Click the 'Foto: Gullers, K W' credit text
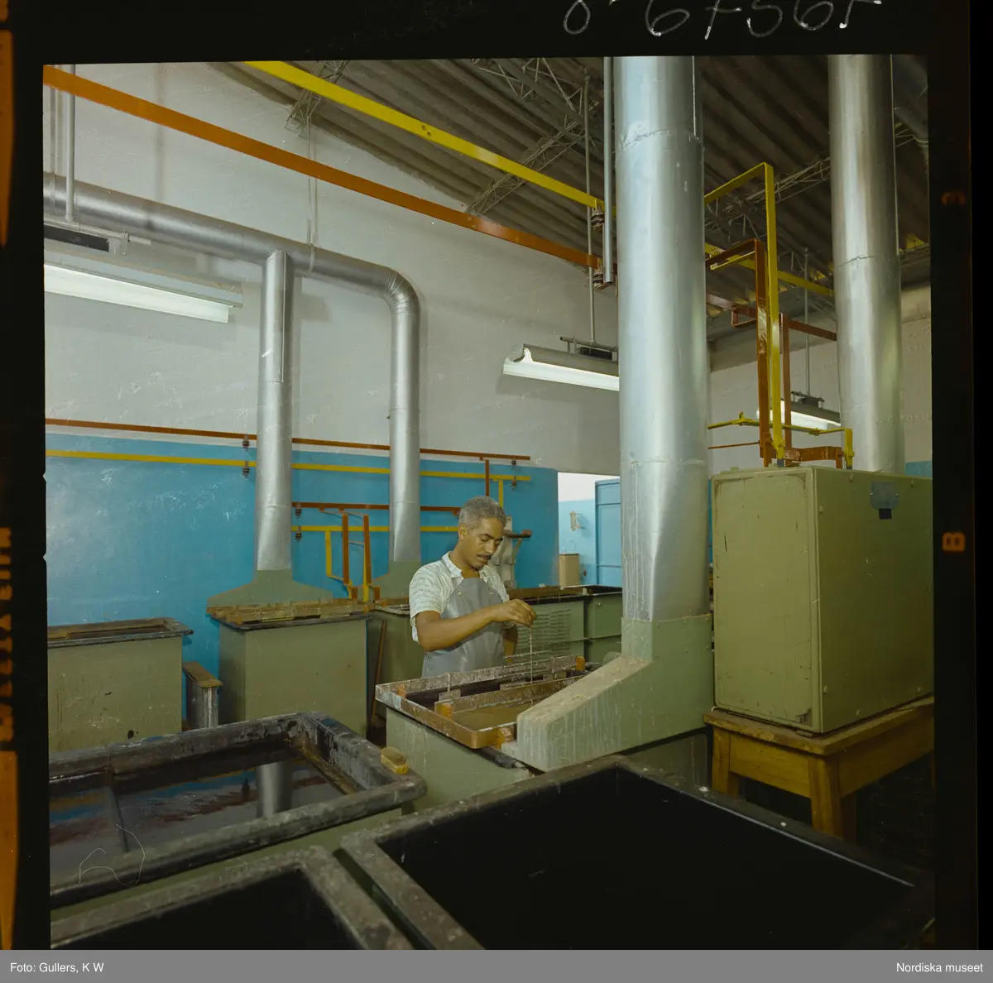993x983 pixels. [x=57, y=967]
